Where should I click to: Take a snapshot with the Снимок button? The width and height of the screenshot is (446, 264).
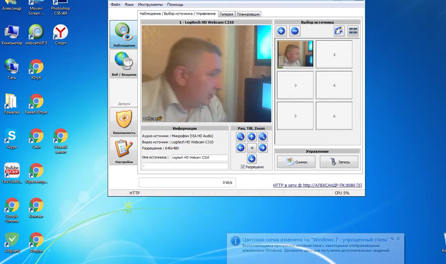tap(296, 162)
